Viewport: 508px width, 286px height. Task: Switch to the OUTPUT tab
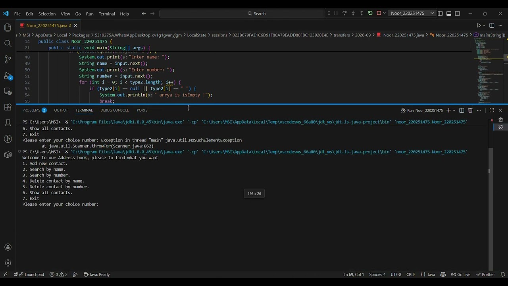[61, 110]
